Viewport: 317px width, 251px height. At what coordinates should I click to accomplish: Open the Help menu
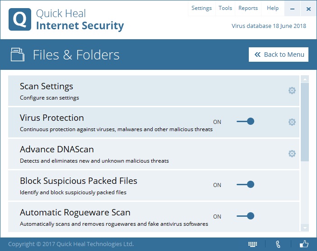tap(273, 8)
